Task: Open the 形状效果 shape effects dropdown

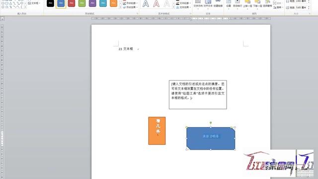Action: tap(130, 7)
